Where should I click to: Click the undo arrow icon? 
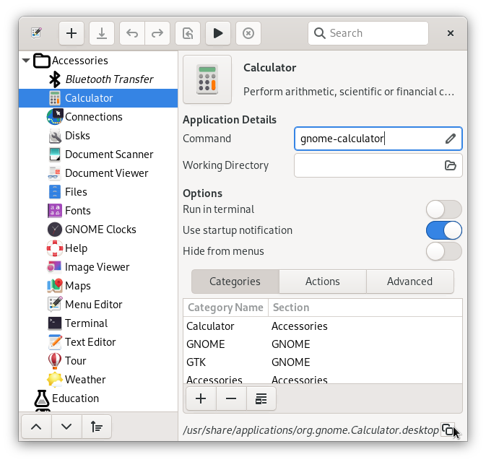[132, 33]
